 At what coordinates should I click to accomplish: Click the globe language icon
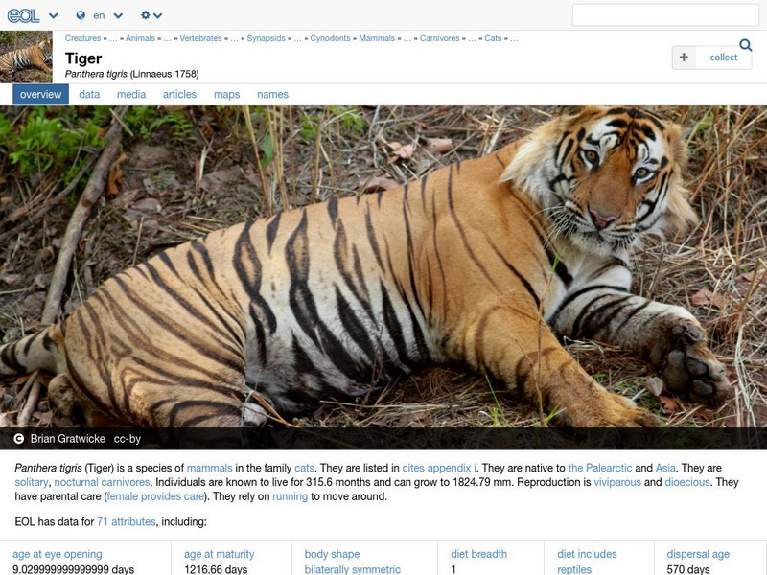pos(81,15)
